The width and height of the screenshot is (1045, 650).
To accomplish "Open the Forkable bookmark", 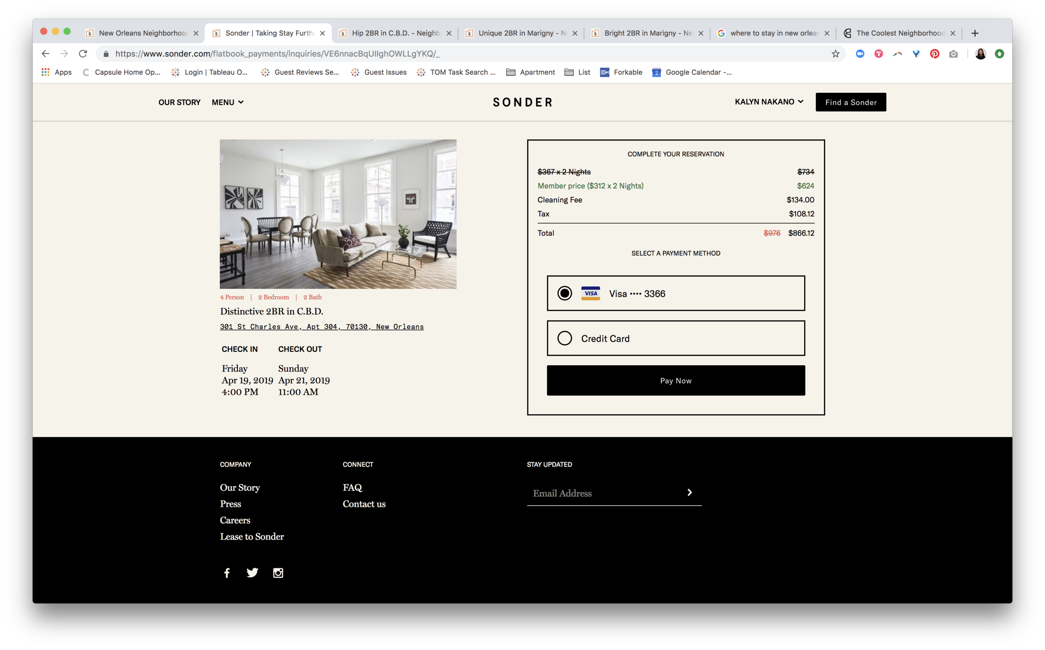I will 621,72.
